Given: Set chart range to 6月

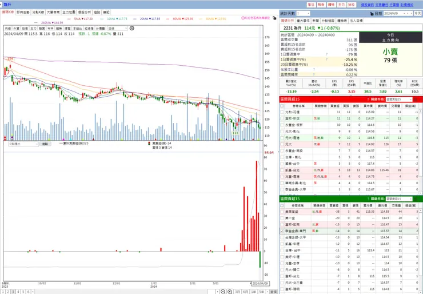Looking at the screenshot, I should point(245,292).
